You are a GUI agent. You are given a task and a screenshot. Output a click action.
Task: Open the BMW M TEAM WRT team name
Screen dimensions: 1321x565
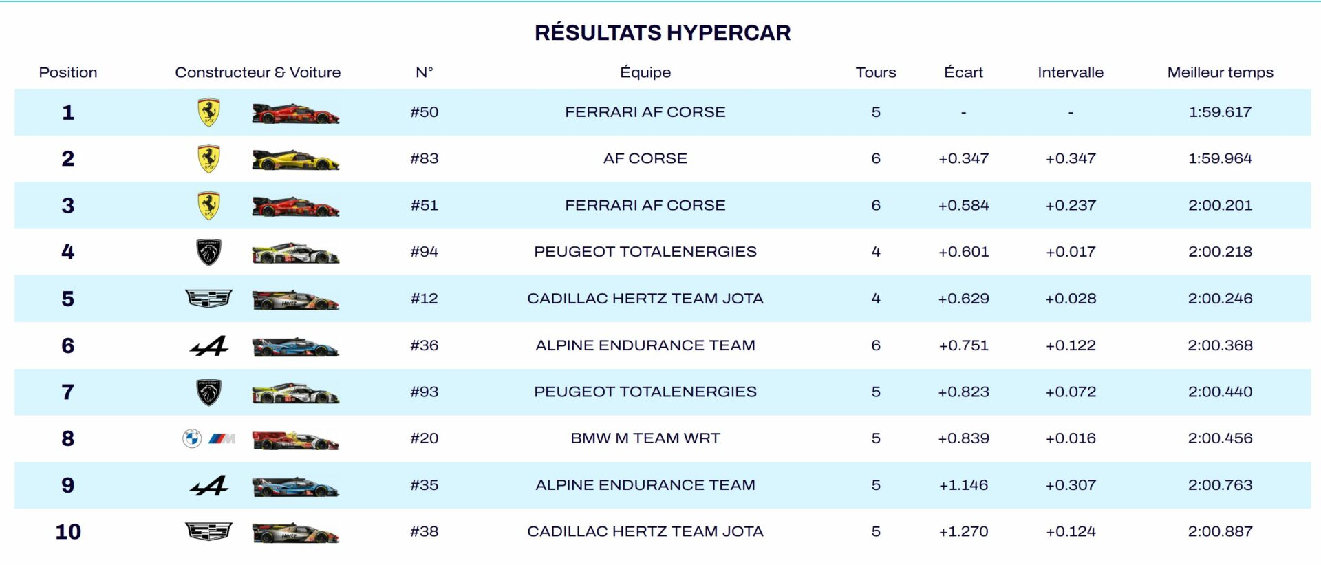645,438
